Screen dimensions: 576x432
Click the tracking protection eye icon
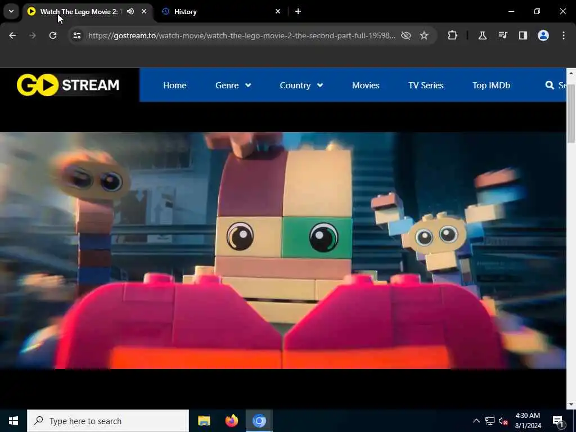pyautogui.click(x=406, y=35)
